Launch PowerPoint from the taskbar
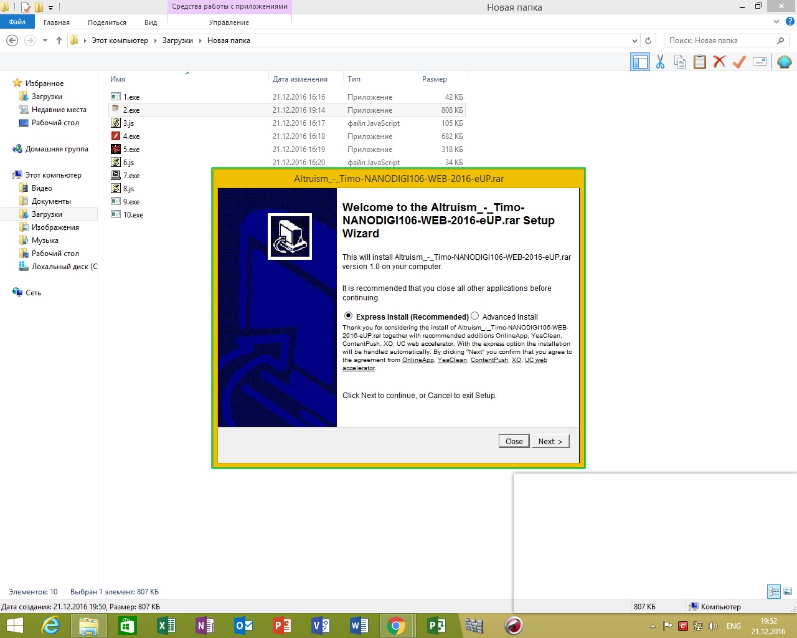Image resolution: width=797 pixels, height=638 pixels. (281, 626)
